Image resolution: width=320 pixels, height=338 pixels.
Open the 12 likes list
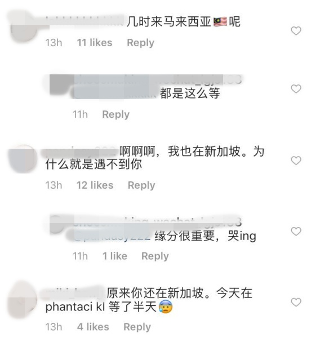pyautogui.click(x=95, y=185)
